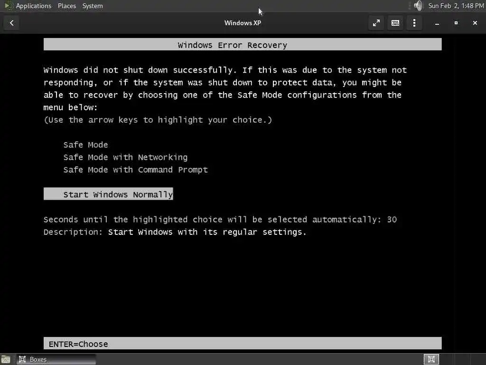Maximize the Windows XP Boxes window
The height and width of the screenshot is (365, 486).
pyautogui.click(x=456, y=23)
